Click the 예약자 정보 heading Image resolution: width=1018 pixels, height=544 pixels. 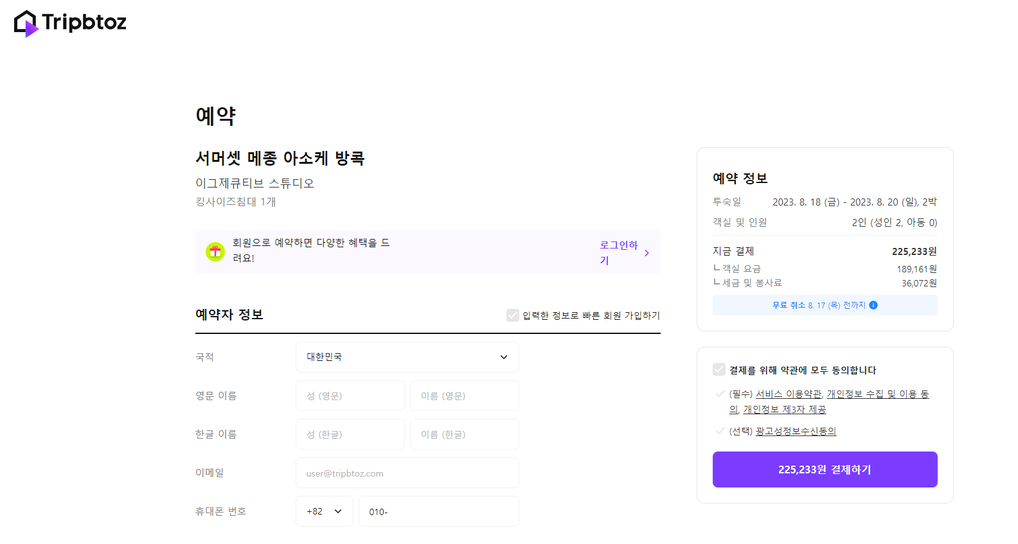coord(229,315)
